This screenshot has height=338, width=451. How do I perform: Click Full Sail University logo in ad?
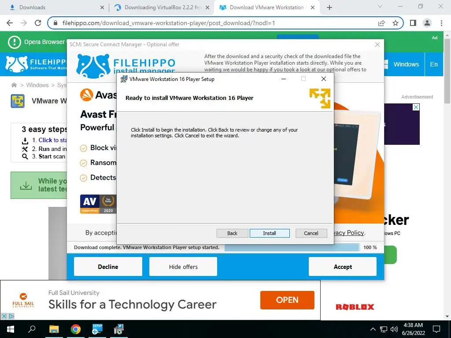click(23, 300)
